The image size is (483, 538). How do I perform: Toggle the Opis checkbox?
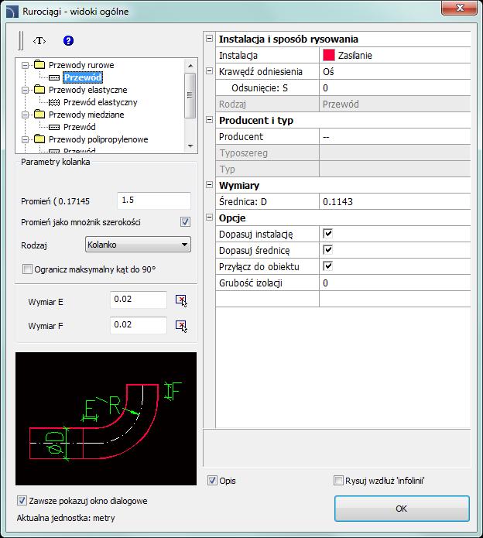212,481
